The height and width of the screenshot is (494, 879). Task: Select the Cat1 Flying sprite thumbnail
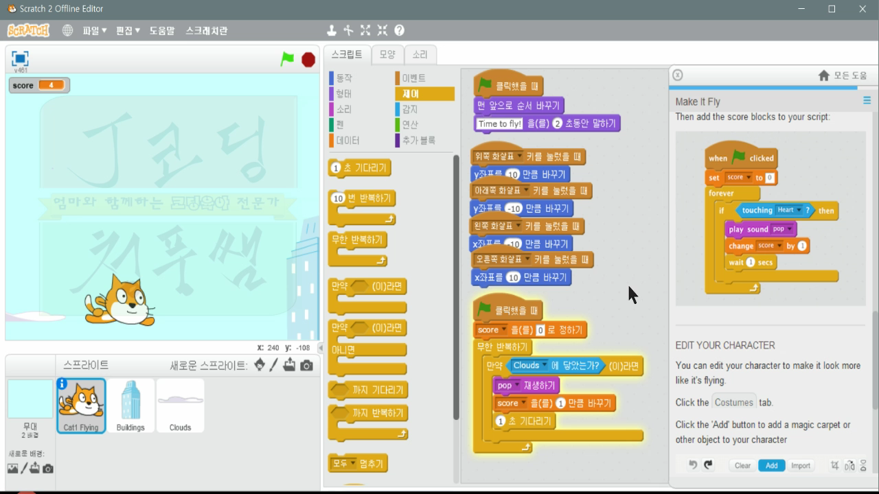point(81,406)
